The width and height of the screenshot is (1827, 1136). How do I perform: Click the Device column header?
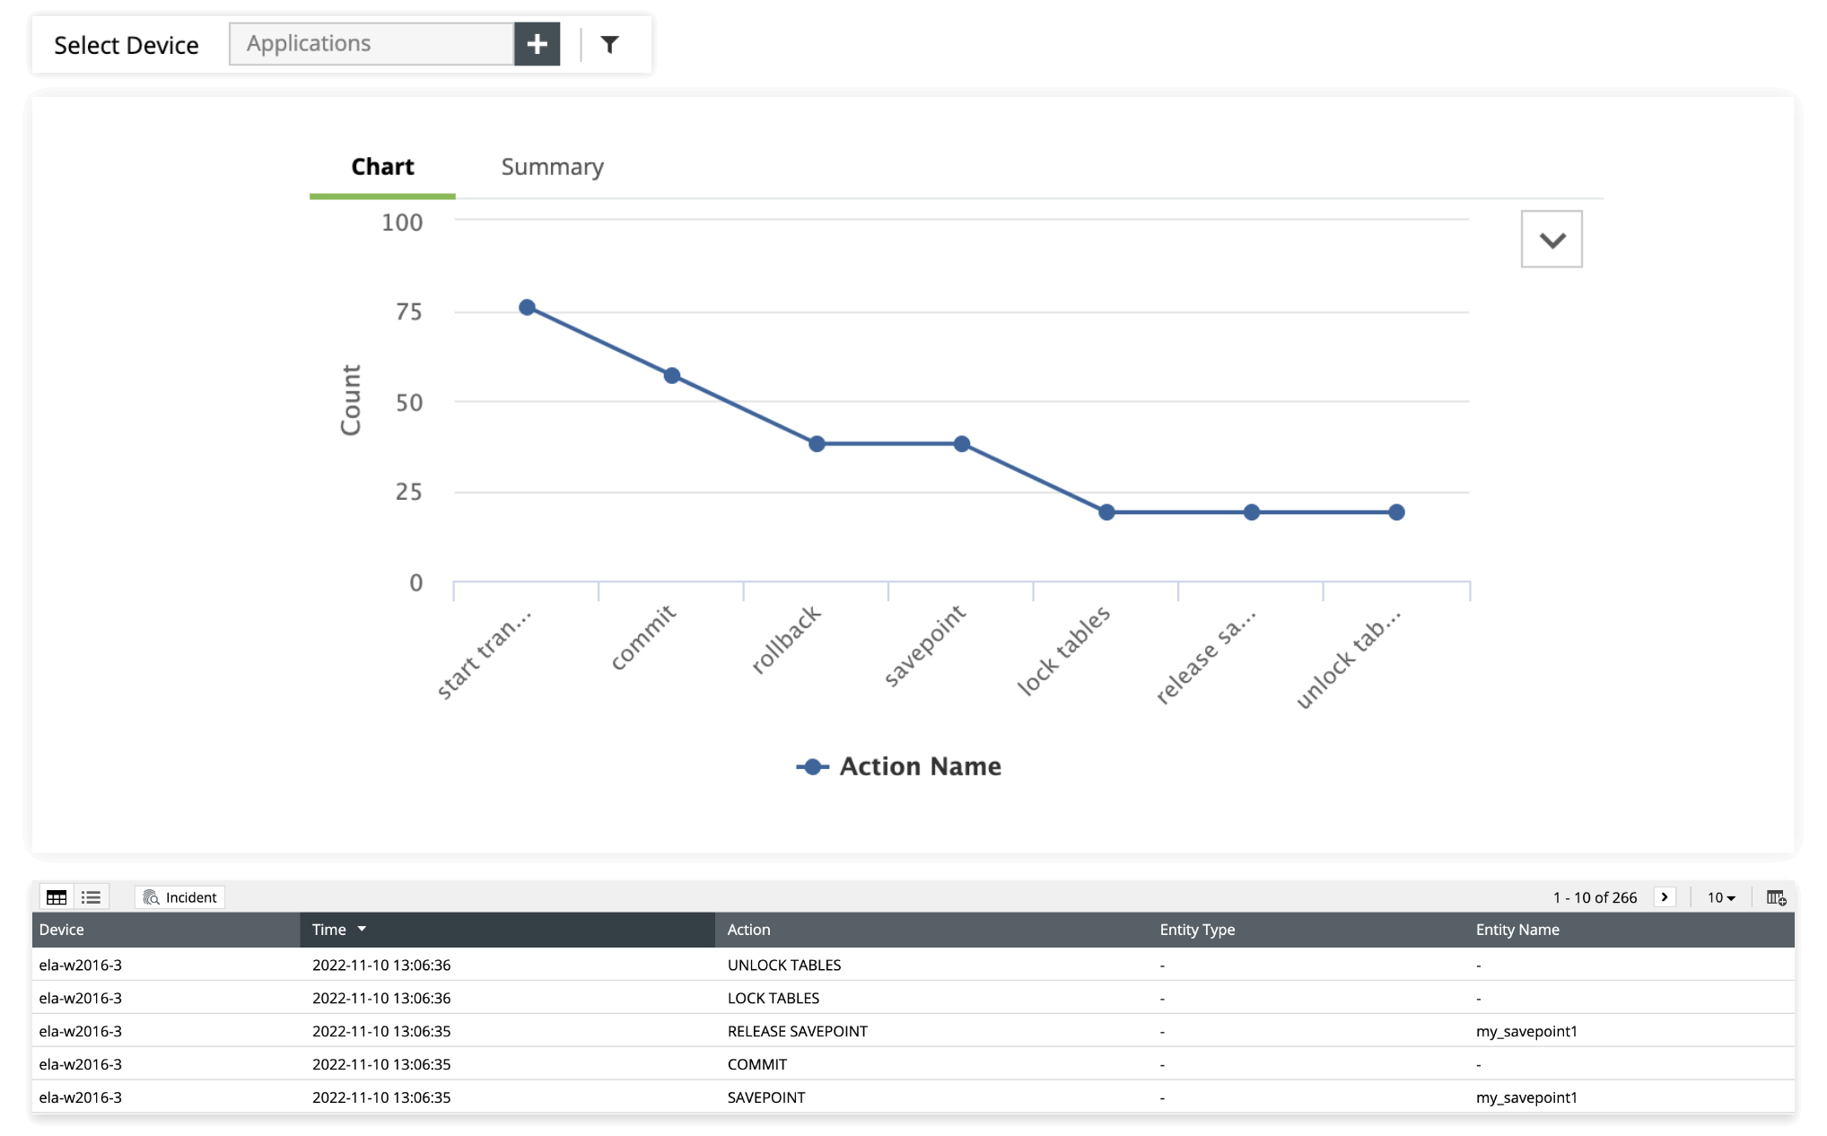click(62, 931)
